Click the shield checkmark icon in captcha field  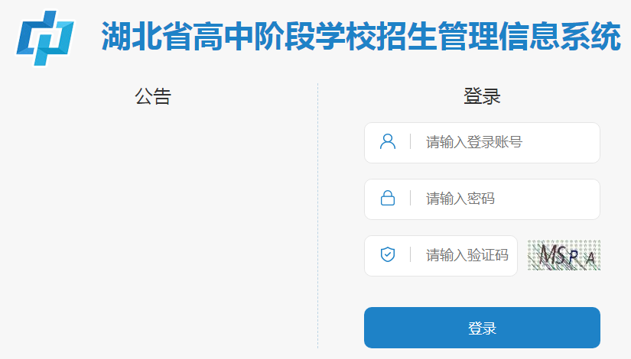[388, 255]
